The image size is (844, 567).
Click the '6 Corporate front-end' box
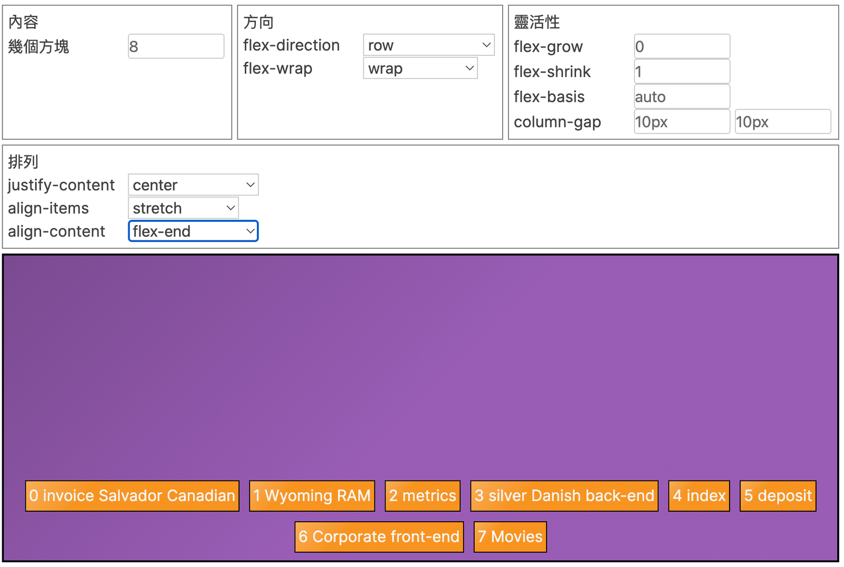[379, 537]
